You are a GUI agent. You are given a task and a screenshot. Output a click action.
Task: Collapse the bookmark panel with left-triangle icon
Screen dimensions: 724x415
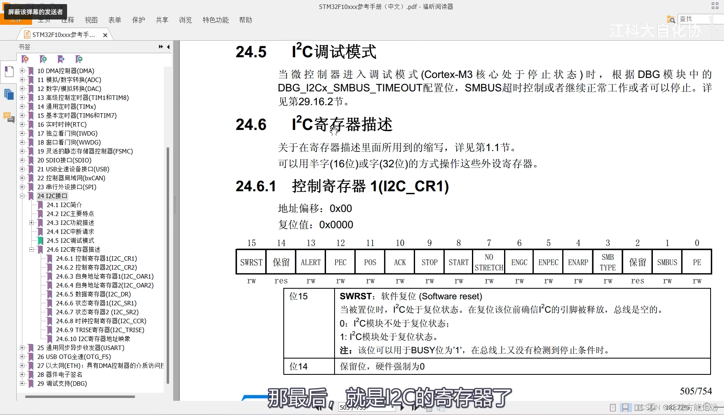(168, 47)
